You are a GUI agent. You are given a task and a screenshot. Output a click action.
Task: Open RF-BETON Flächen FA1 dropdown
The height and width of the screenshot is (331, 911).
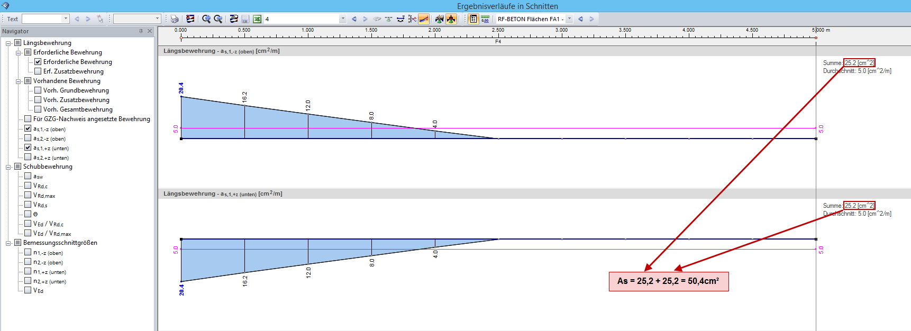pos(569,19)
